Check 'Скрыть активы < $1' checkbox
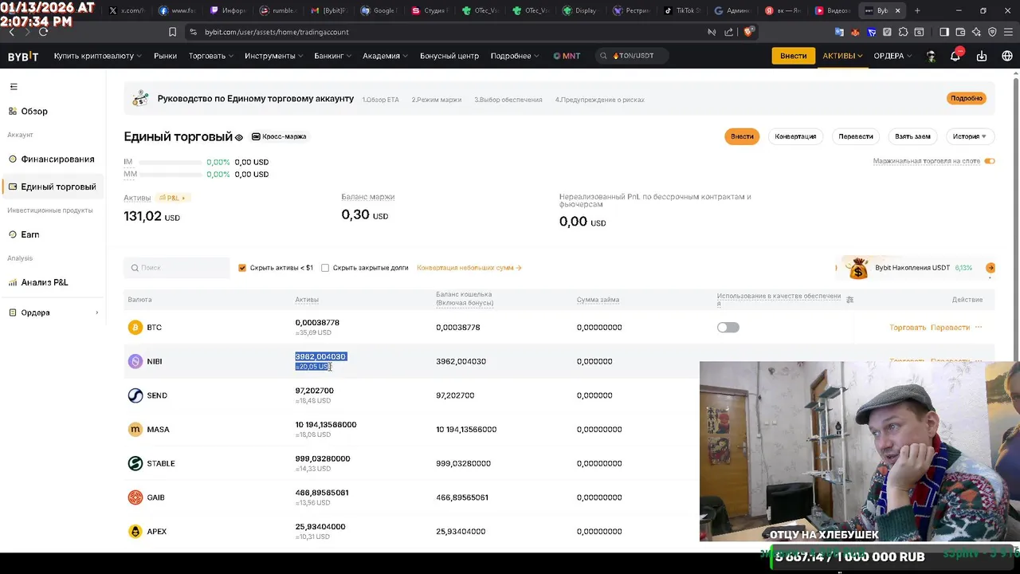Image resolution: width=1020 pixels, height=574 pixels. [242, 268]
